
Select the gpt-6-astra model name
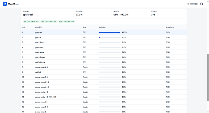[x=39, y=52]
